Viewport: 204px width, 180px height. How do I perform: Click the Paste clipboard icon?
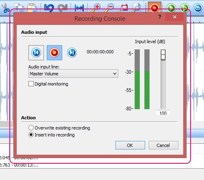32,8
